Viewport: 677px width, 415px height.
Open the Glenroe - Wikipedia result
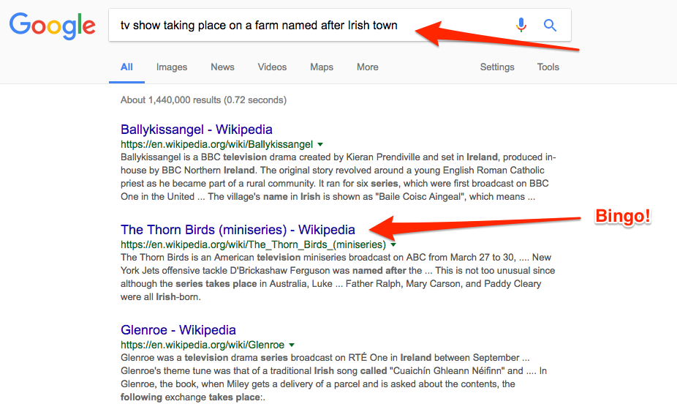178,330
